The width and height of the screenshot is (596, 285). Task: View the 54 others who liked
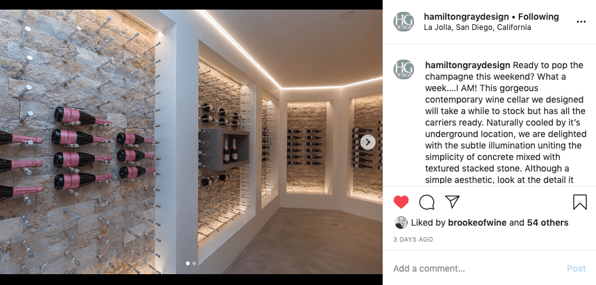[547, 223]
